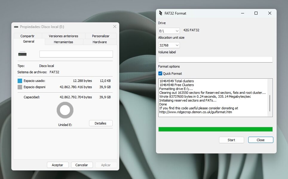Click the blue Espacio usado color square
The width and height of the screenshot is (288, 179).
20,81
